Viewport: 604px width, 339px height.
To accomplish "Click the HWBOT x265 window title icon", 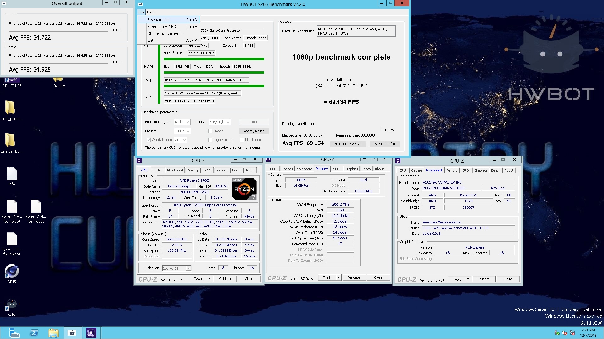I will click(x=140, y=4).
